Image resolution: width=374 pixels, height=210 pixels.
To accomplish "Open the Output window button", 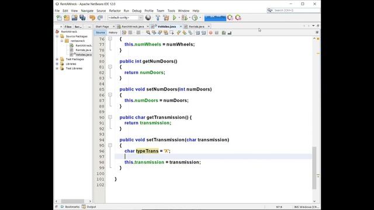I will [89, 207].
